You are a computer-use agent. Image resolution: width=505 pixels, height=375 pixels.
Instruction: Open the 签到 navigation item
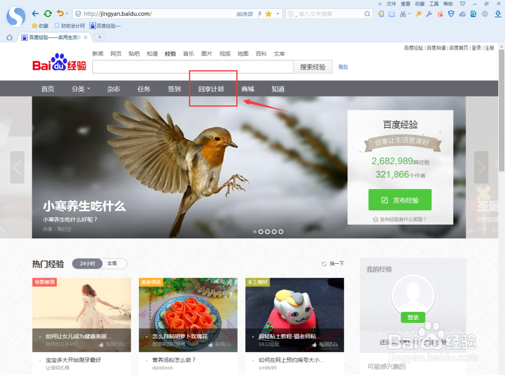coord(174,89)
